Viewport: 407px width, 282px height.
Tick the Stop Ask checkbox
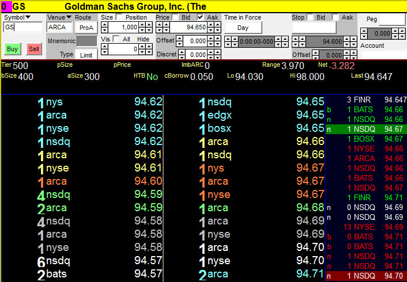pos(336,17)
